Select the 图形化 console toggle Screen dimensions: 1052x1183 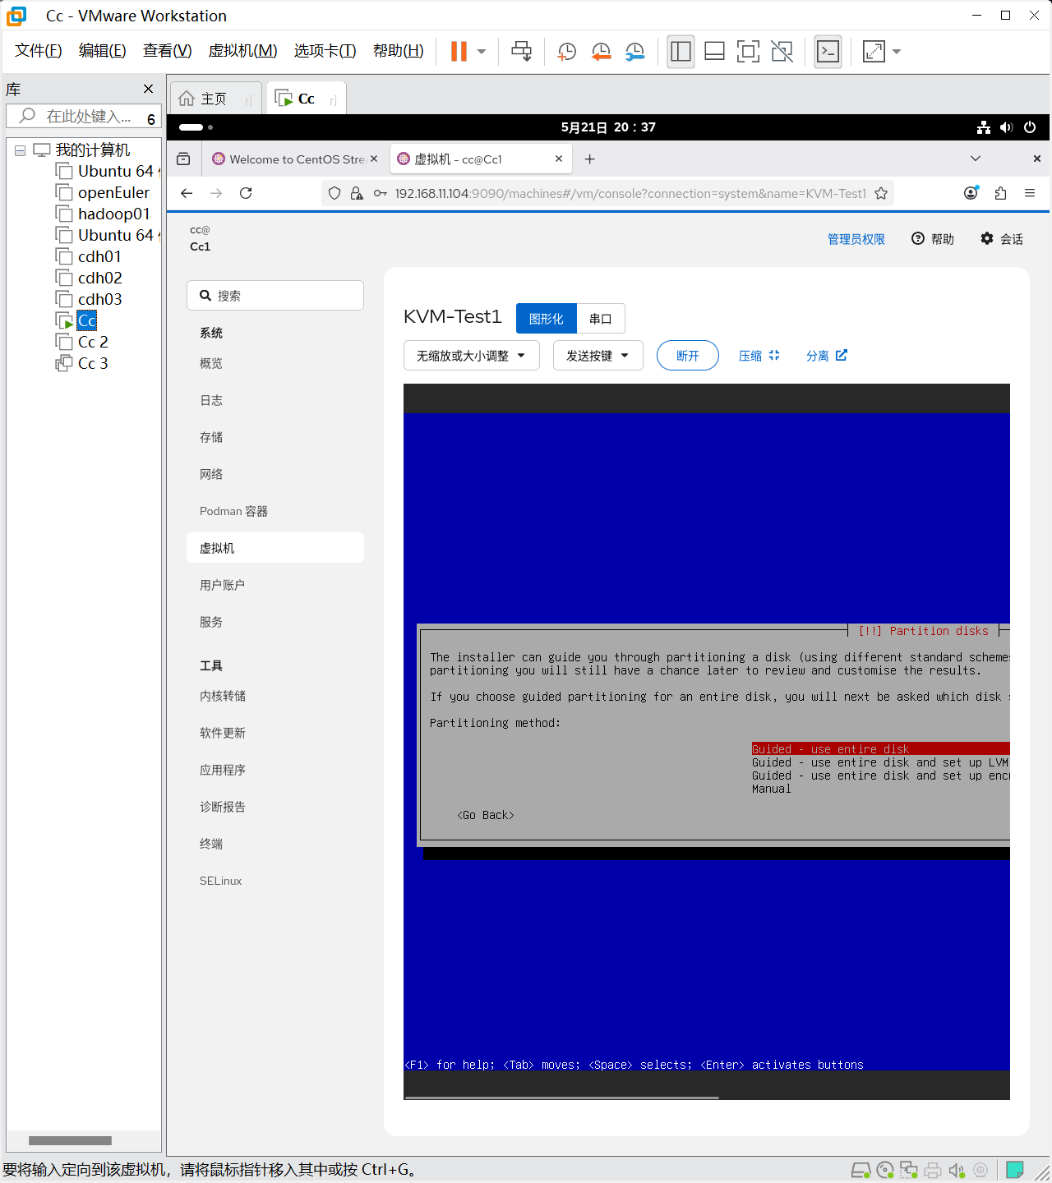(547, 319)
